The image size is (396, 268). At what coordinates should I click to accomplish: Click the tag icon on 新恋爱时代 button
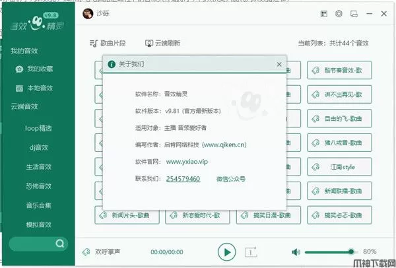click(174, 215)
